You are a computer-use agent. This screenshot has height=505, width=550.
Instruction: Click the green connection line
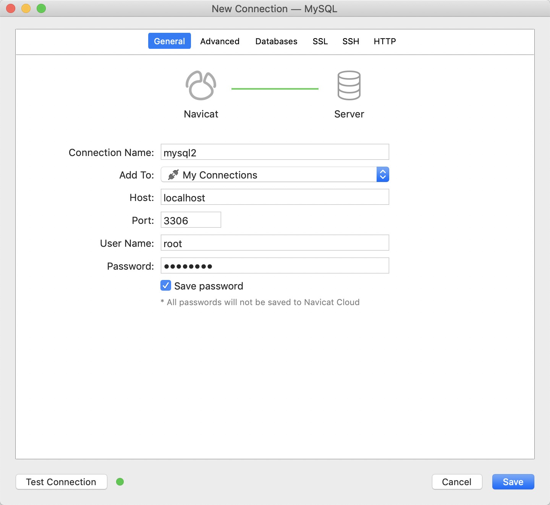[x=275, y=89]
